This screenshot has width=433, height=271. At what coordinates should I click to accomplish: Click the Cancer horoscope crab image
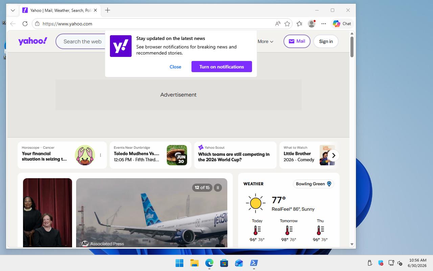[85, 155]
